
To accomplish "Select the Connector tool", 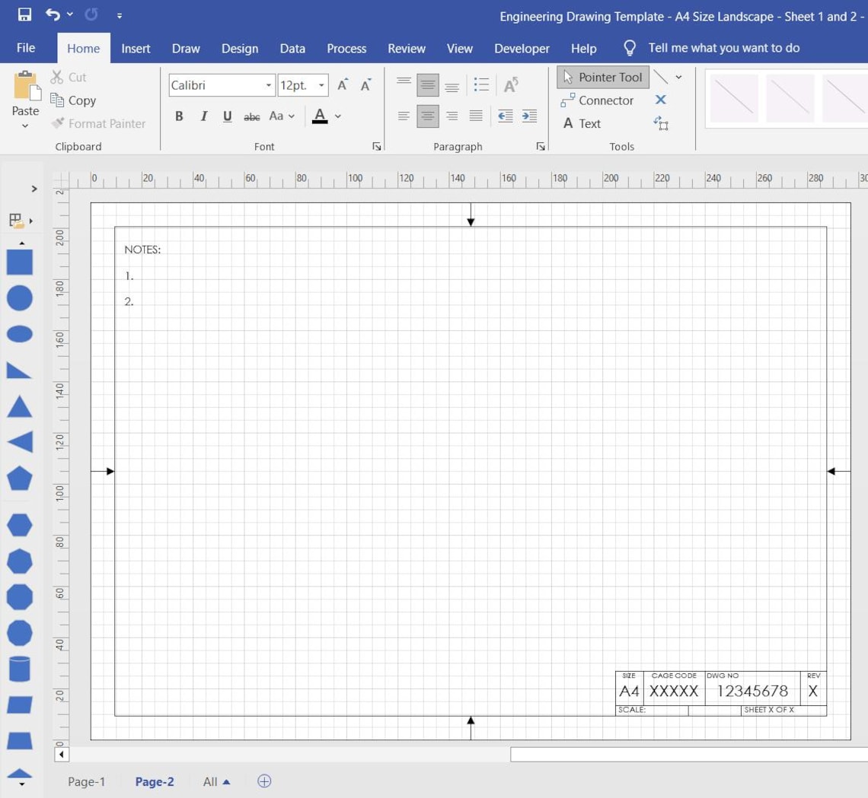I will [x=599, y=100].
